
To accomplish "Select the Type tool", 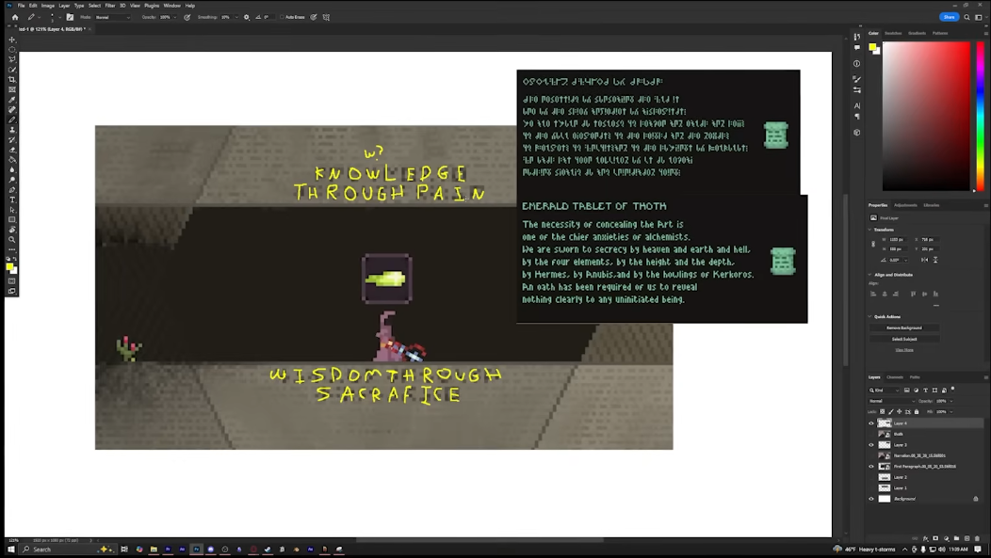I will click(x=12, y=200).
